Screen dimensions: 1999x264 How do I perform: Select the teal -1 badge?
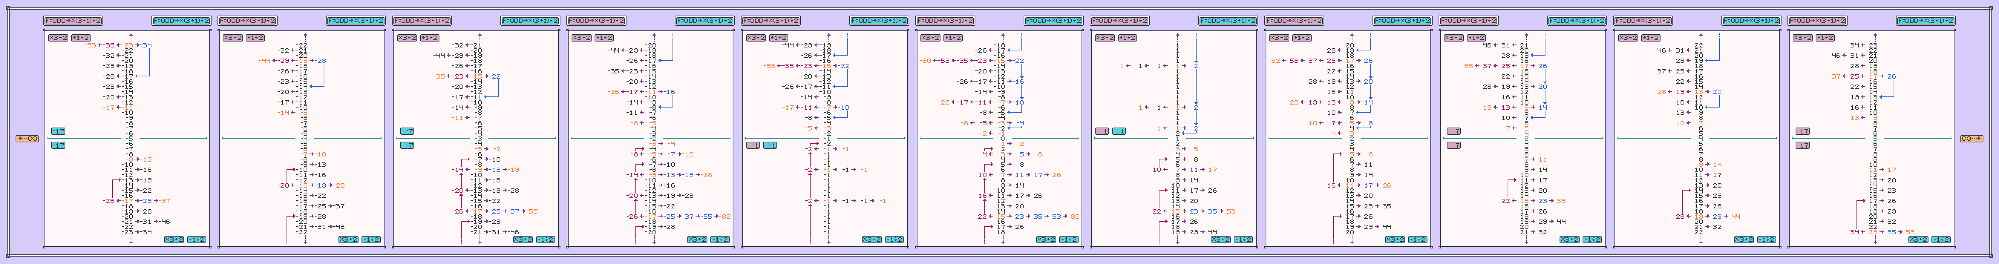[770, 146]
